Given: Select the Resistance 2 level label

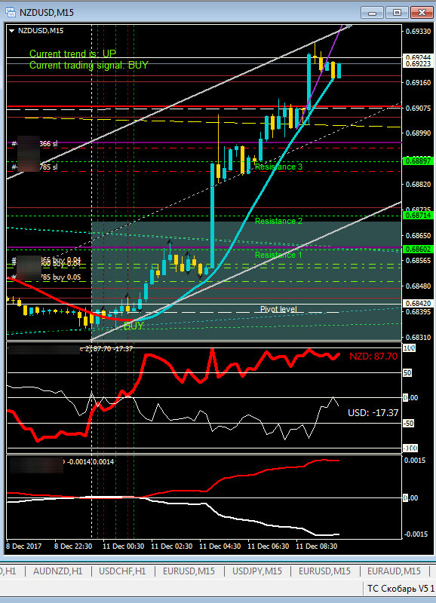Looking at the screenshot, I should (x=278, y=221).
